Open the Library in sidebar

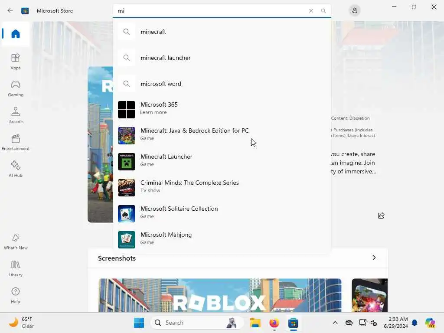16,268
